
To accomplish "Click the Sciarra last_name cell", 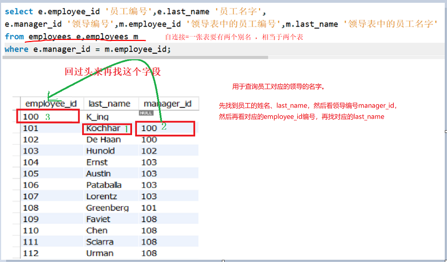I will (x=111, y=242).
